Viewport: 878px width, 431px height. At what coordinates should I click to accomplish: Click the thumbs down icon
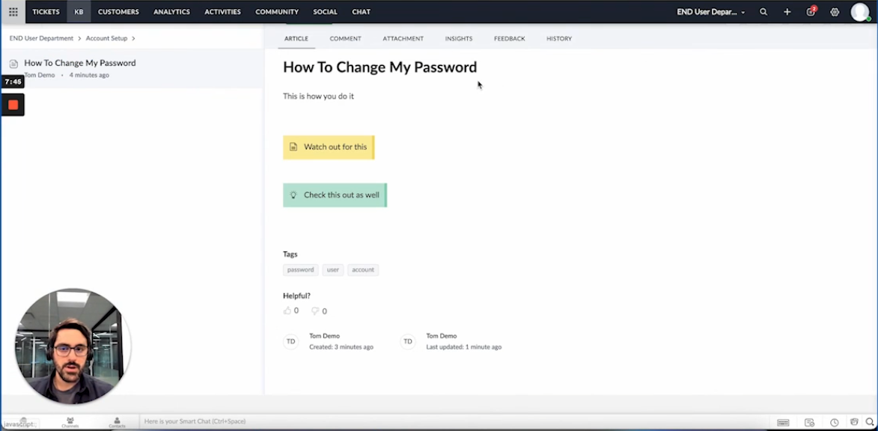click(x=315, y=311)
